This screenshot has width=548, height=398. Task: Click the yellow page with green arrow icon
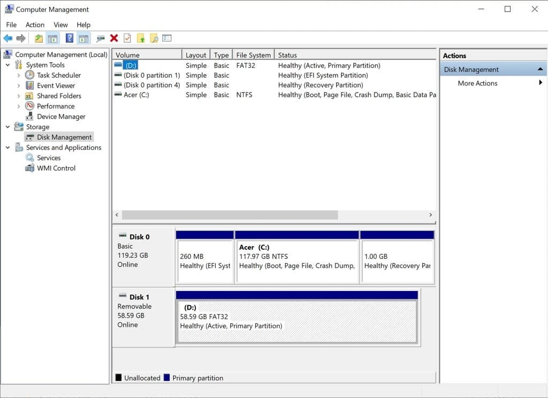tap(141, 38)
